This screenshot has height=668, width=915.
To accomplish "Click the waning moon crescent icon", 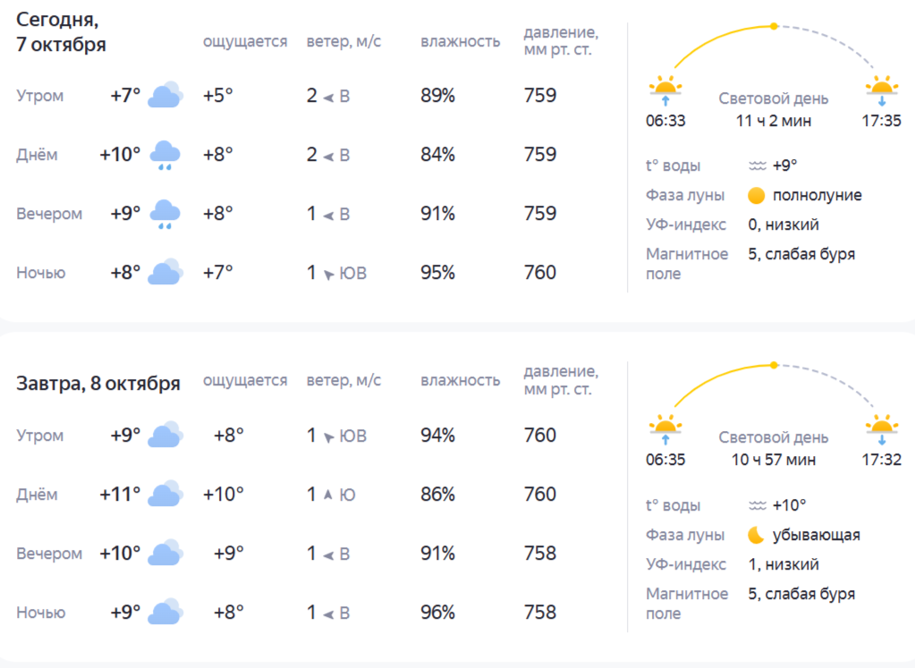I will [757, 535].
